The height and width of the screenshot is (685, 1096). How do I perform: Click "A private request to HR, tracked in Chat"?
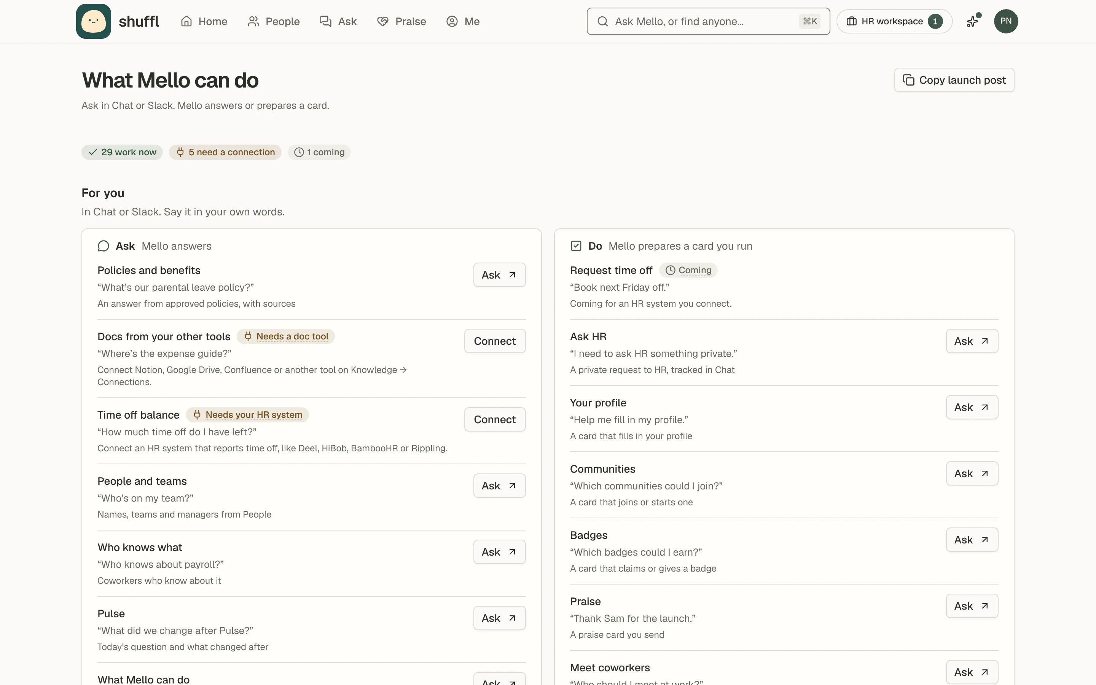pyautogui.click(x=652, y=370)
